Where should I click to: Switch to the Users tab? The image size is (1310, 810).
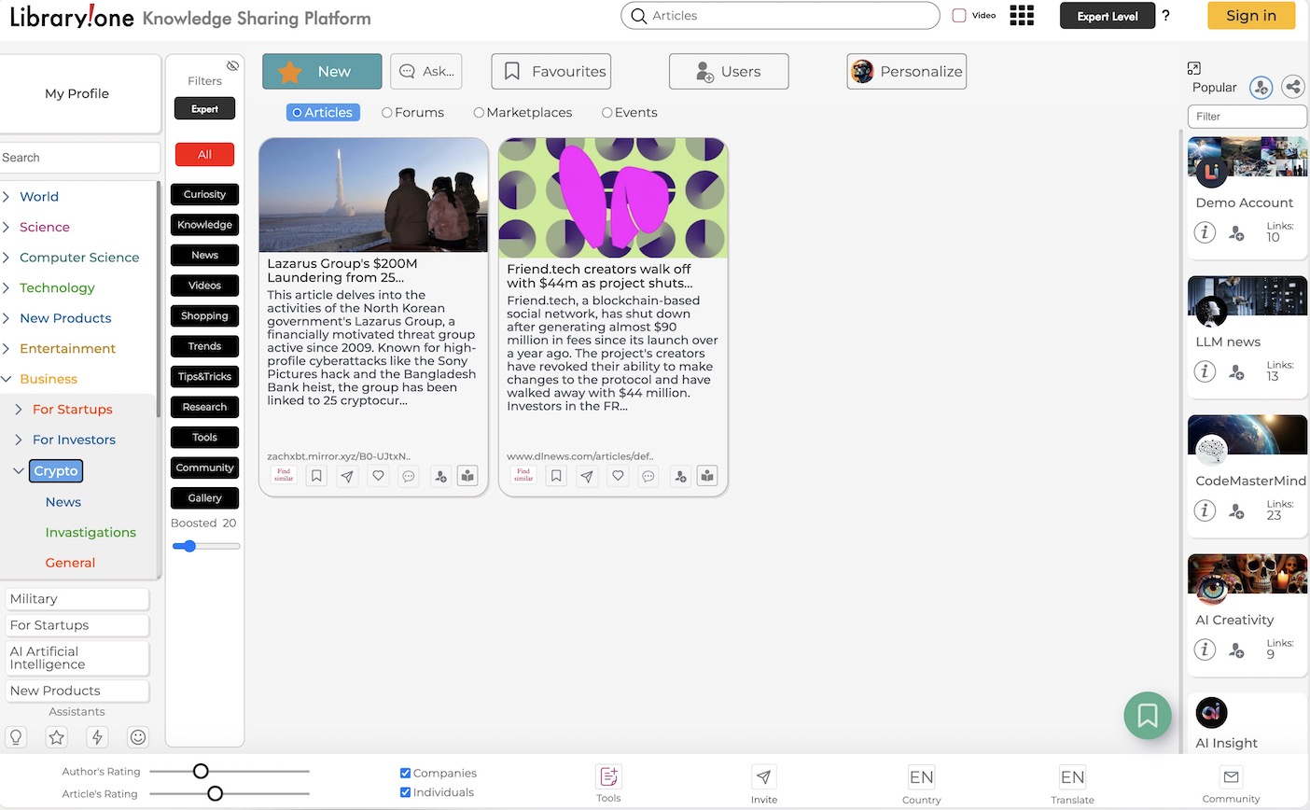729,72
